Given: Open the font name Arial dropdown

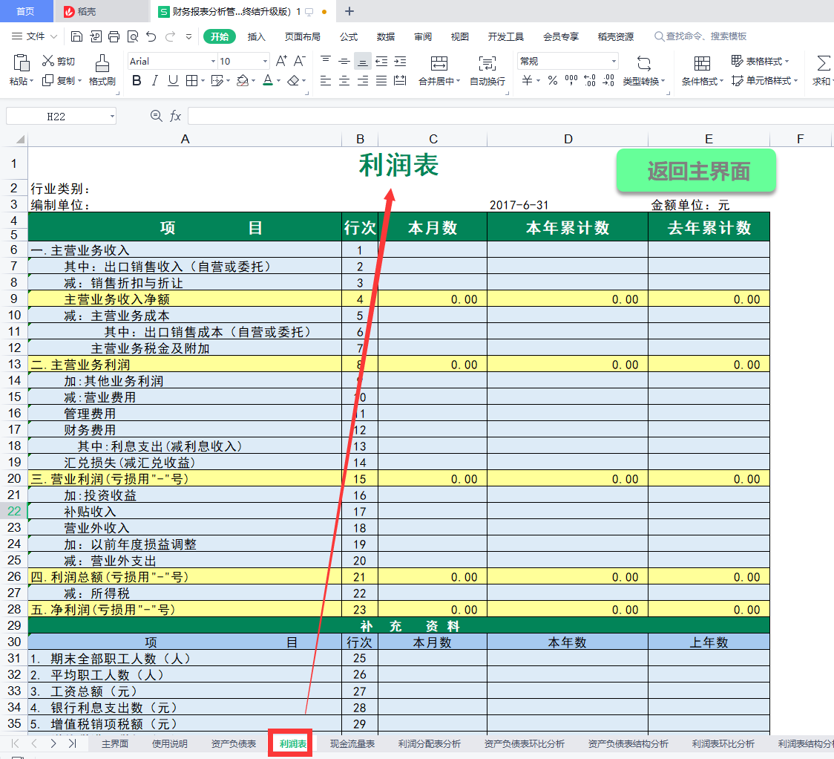Looking at the screenshot, I should (x=213, y=62).
